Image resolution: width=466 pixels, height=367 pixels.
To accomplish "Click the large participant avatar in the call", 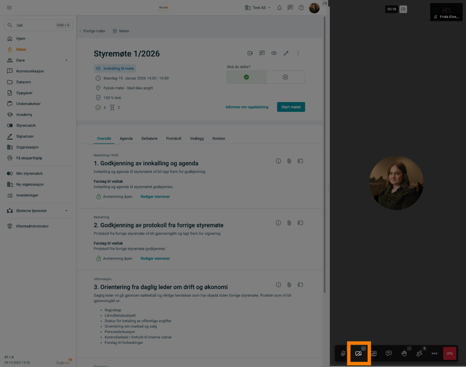I will (396, 183).
